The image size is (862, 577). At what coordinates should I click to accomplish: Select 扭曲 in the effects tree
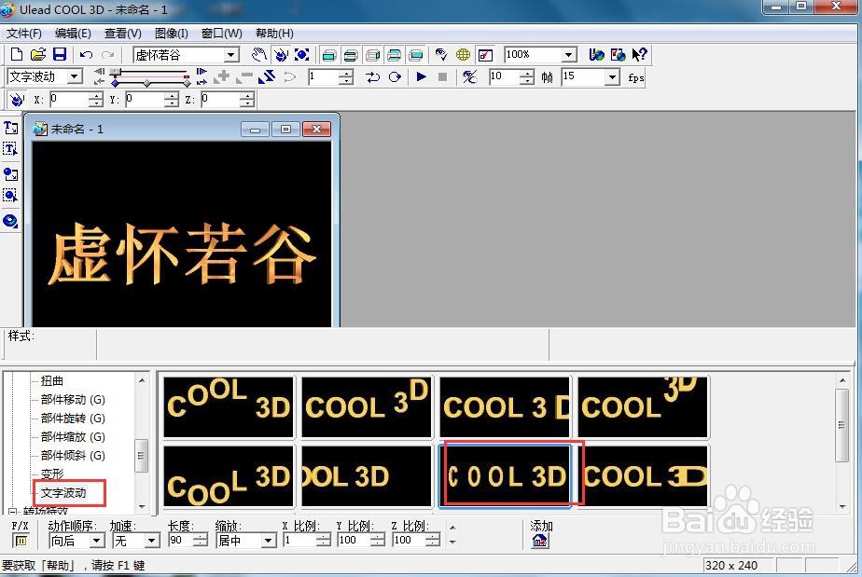pyautogui.click(x=52, y=381)
